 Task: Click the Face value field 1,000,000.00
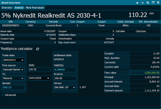[145, 73]
